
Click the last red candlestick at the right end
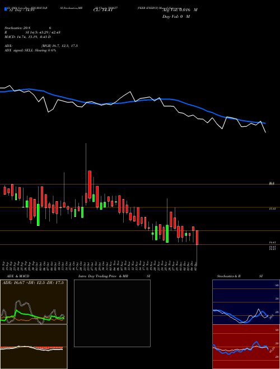pyautogui.click(x=197, y=238)
